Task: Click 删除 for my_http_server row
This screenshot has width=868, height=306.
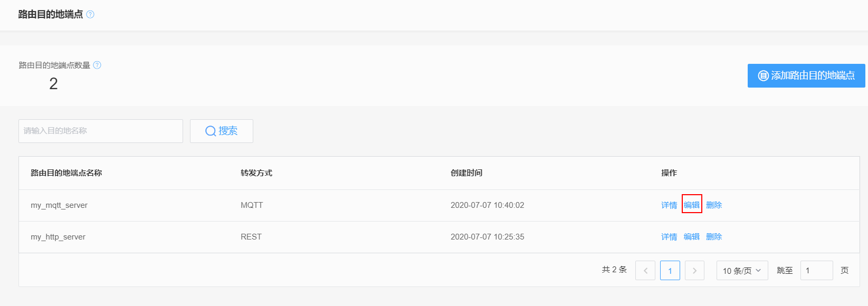Action: (x=714, y=237)
